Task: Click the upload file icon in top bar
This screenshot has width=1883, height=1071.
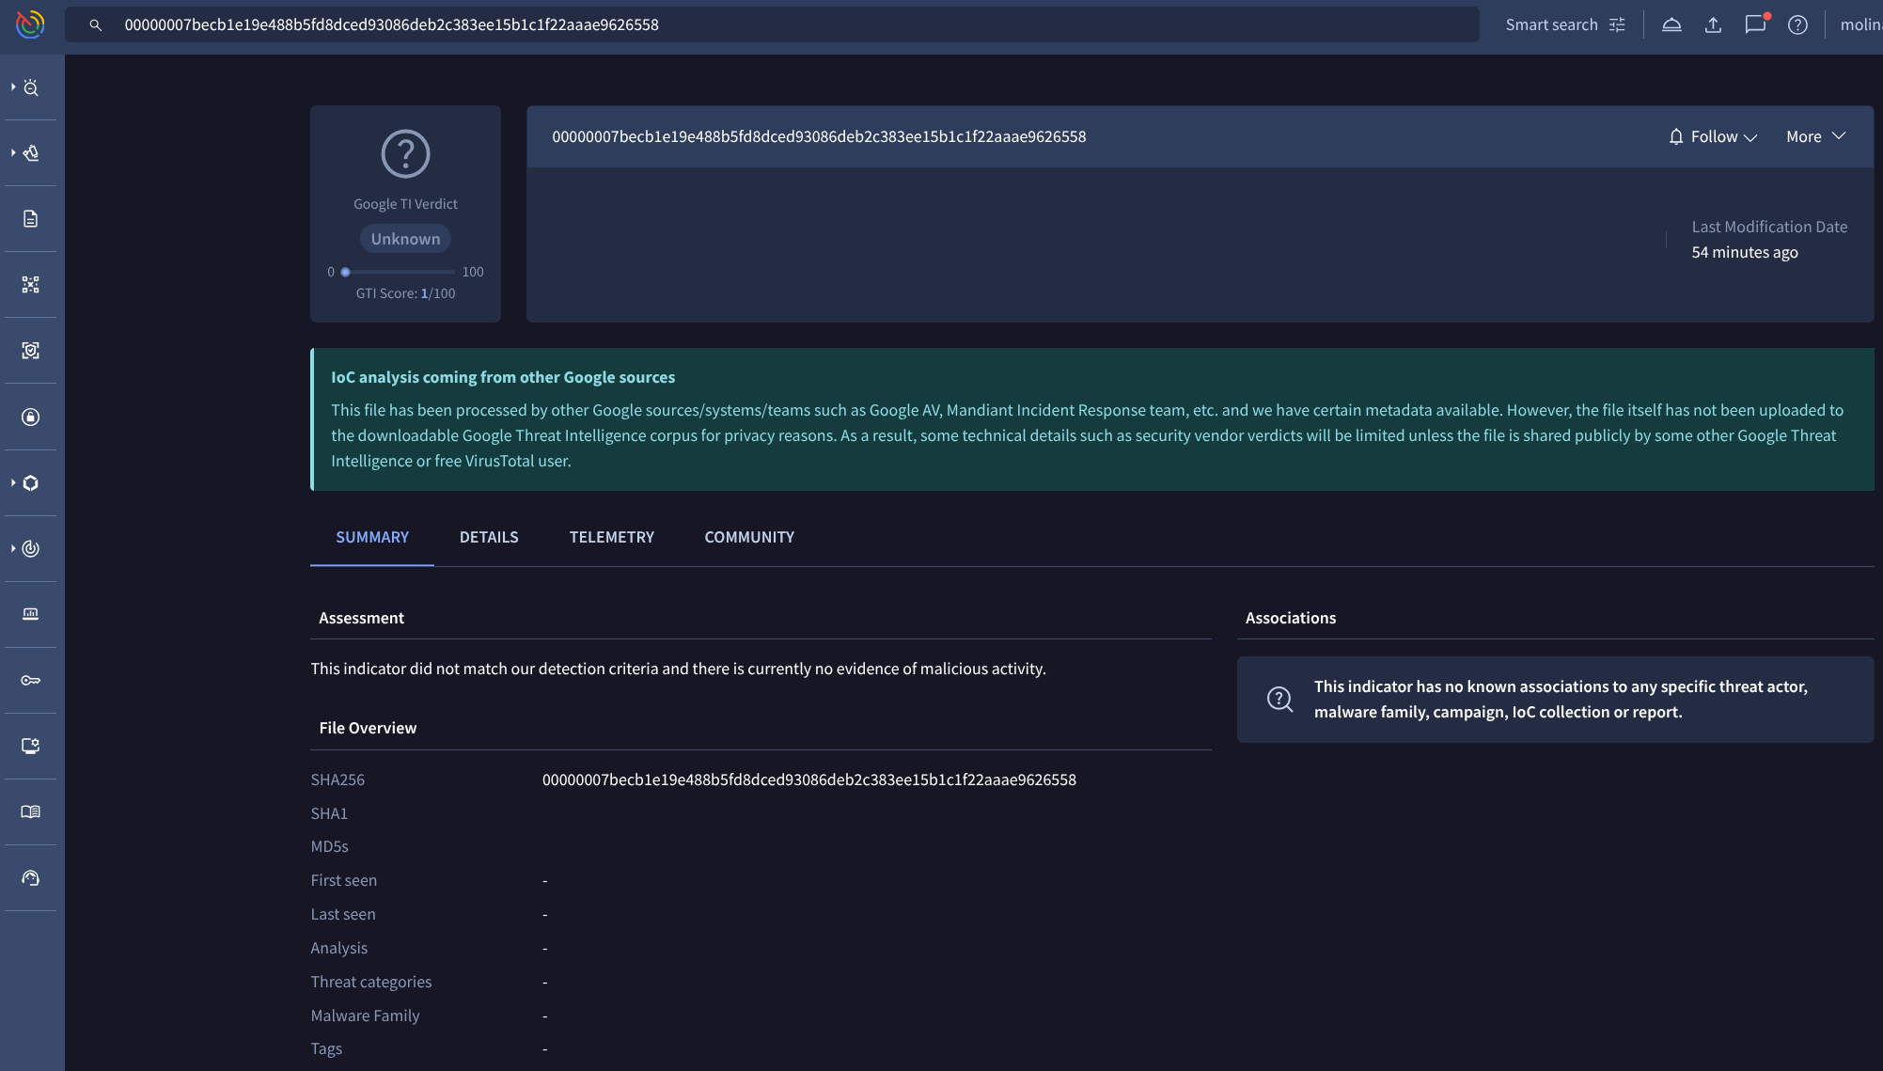Action: (1713, 25)
